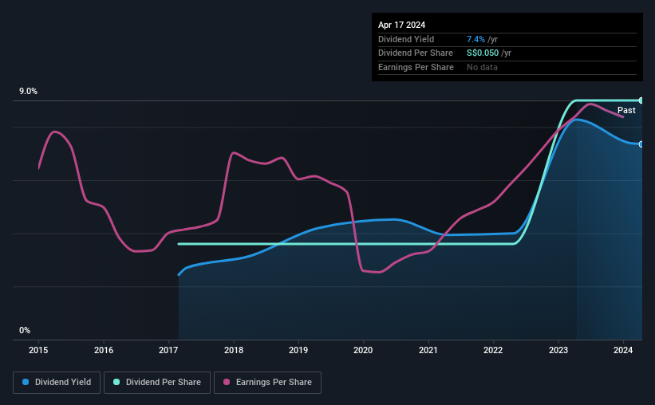Click the pink Earnings Per Share legend dot
The width and height of the screenshot is (655, 405).
tap(227, 382)
